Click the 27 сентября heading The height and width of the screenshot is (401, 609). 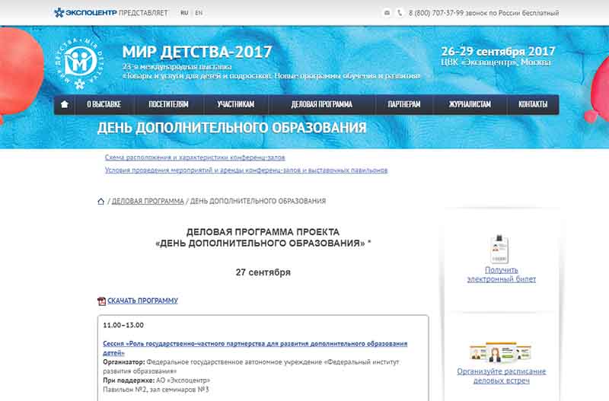pyautogui.click(x=263, y=272)
